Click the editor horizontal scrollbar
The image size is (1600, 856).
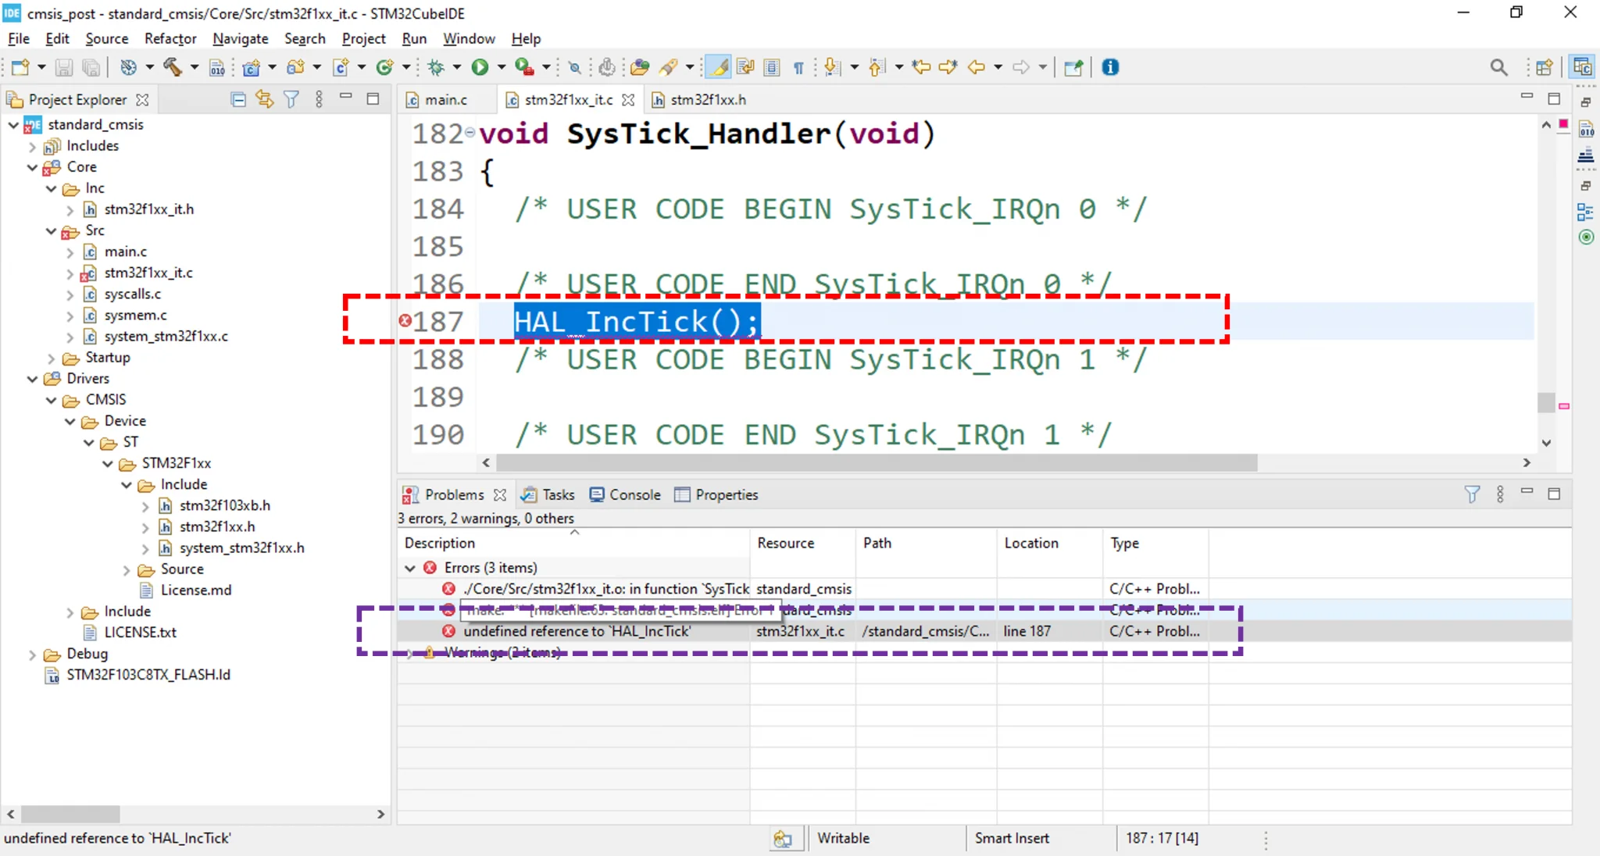tap(875, 463)
